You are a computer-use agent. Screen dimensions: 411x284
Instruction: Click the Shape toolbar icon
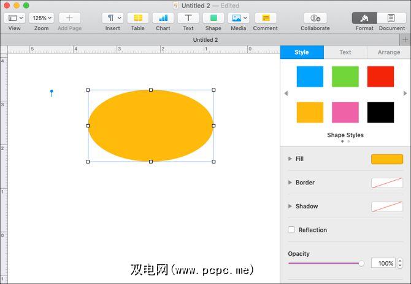click(213, 18)
